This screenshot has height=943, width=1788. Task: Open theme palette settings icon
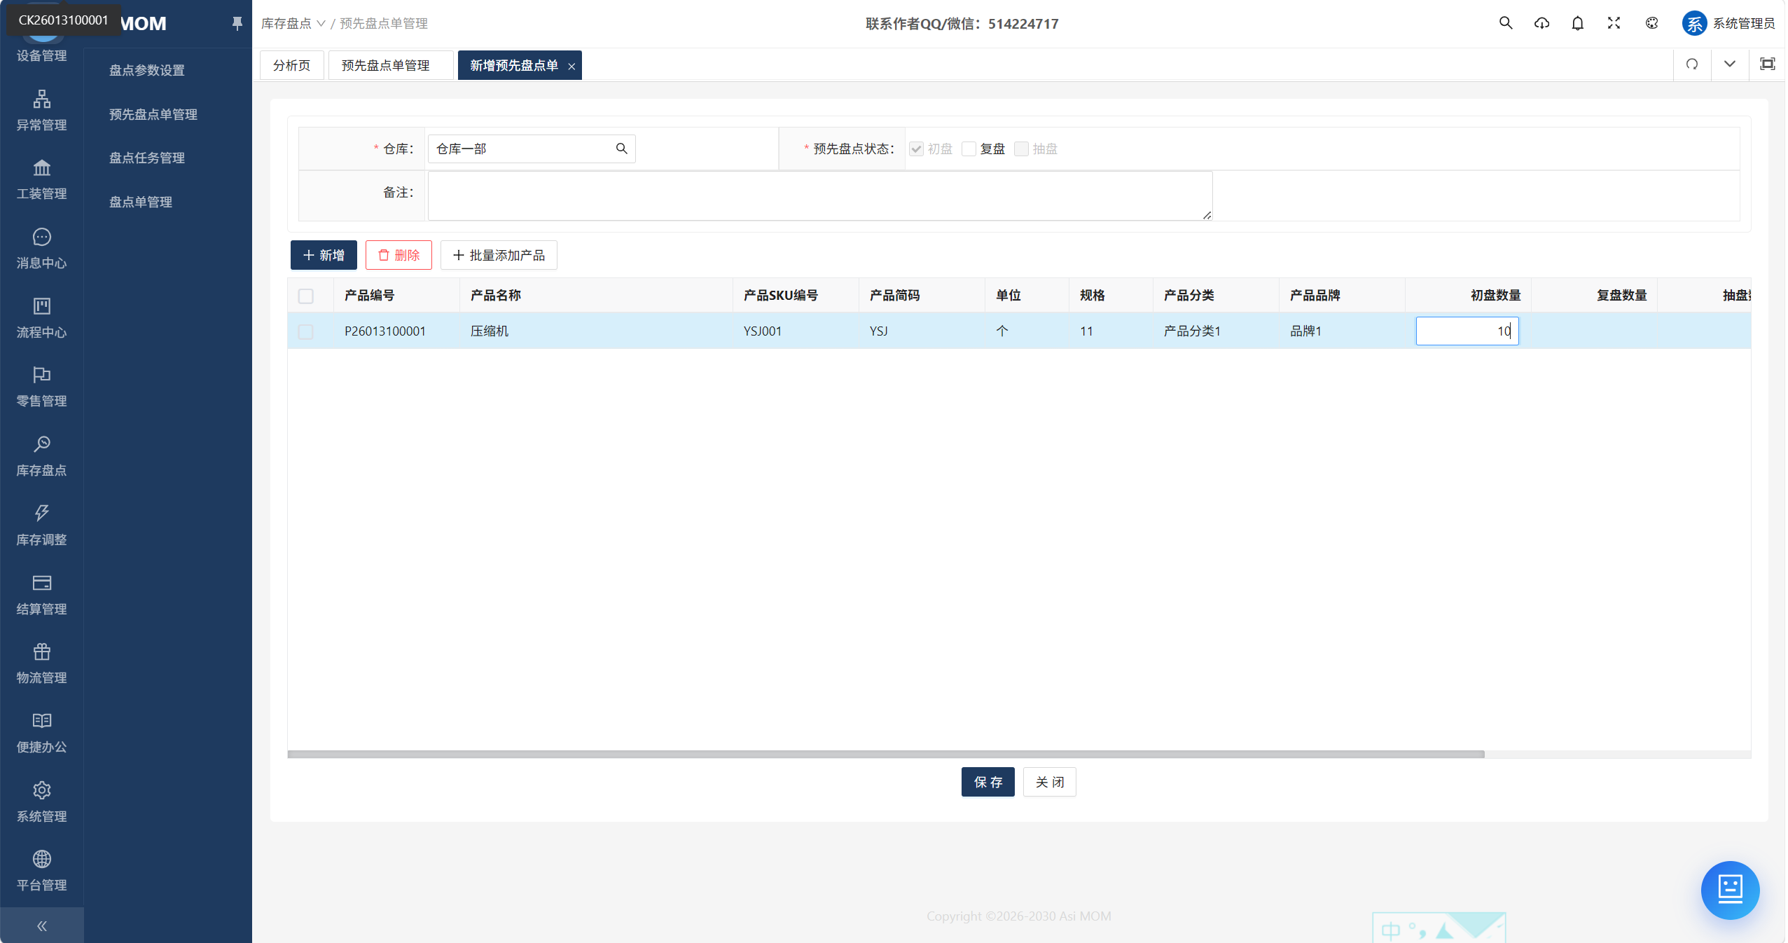click(1651, 23)
